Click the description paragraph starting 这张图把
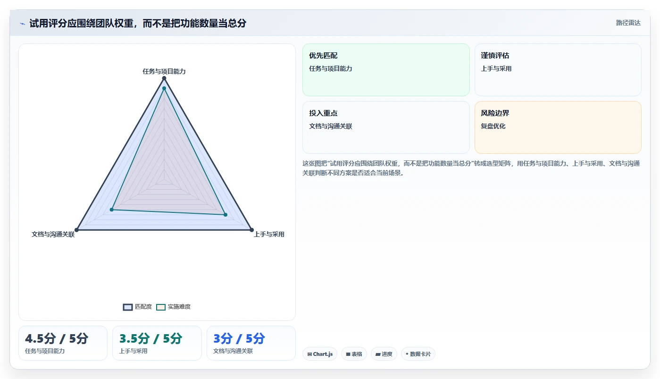The image size is (660, 379). tap(471, 168)
